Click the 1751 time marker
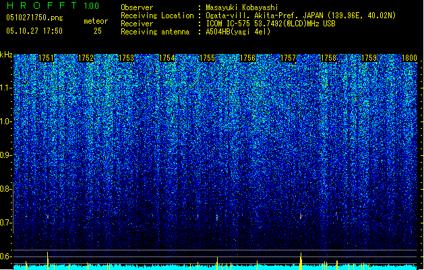This screenshot has height=270, width=424. [47, 58]
